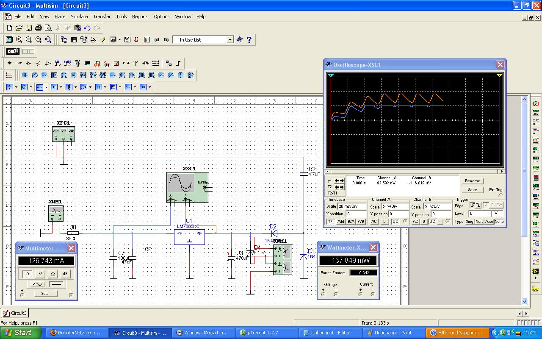Open Multisim help question mark
Image resolution: width=542 pixels, height=339 pixels.
click(249, 39)
